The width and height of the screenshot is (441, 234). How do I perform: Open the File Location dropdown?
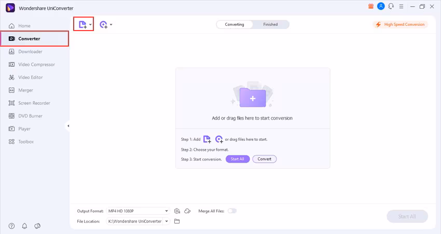click(167, 222)
